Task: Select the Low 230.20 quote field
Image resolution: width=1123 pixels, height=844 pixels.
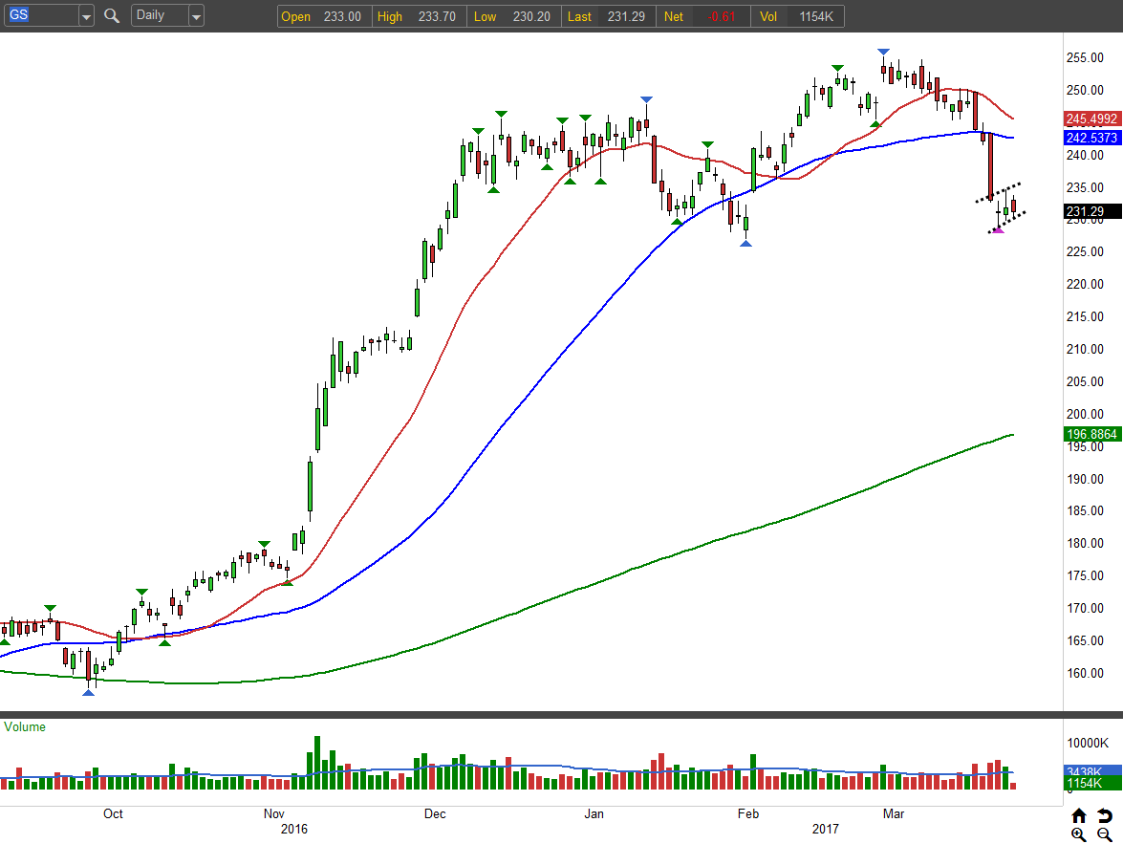Action: (513, 16)
